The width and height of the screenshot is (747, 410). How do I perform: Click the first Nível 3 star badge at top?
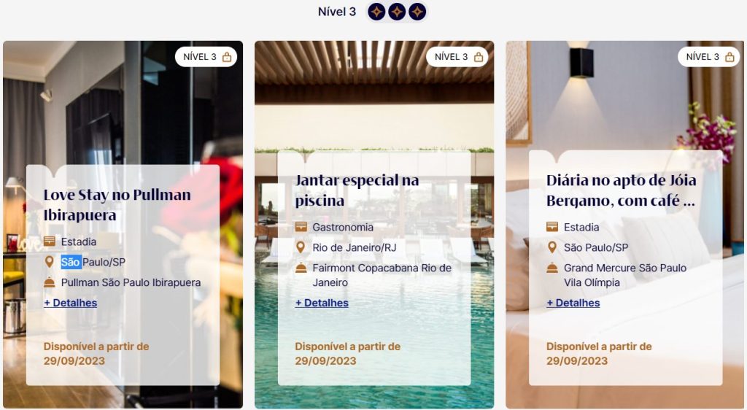tap(376, 12)
